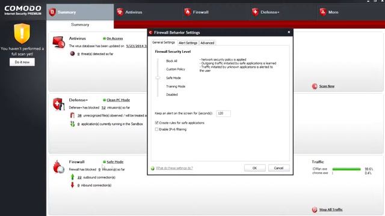Open the Antivirus tab
The height and width of the screenshot is (216, 385).
tap(147, 12)
